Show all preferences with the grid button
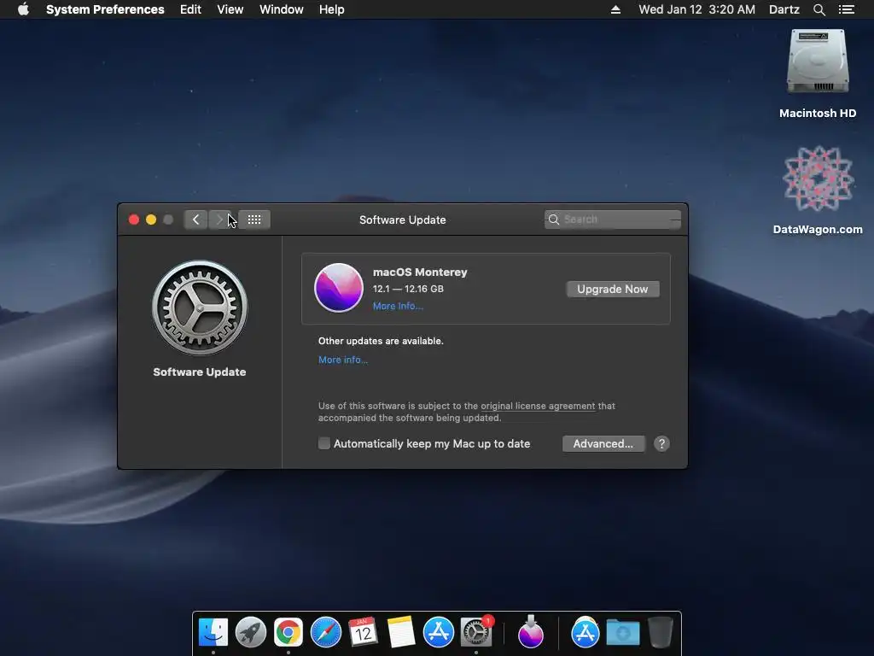This screenshot has width=874, height=656. (x=254, y=220)
